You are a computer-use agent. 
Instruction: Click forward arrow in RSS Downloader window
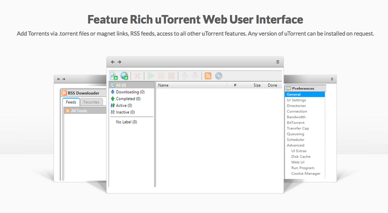point(63,79)
